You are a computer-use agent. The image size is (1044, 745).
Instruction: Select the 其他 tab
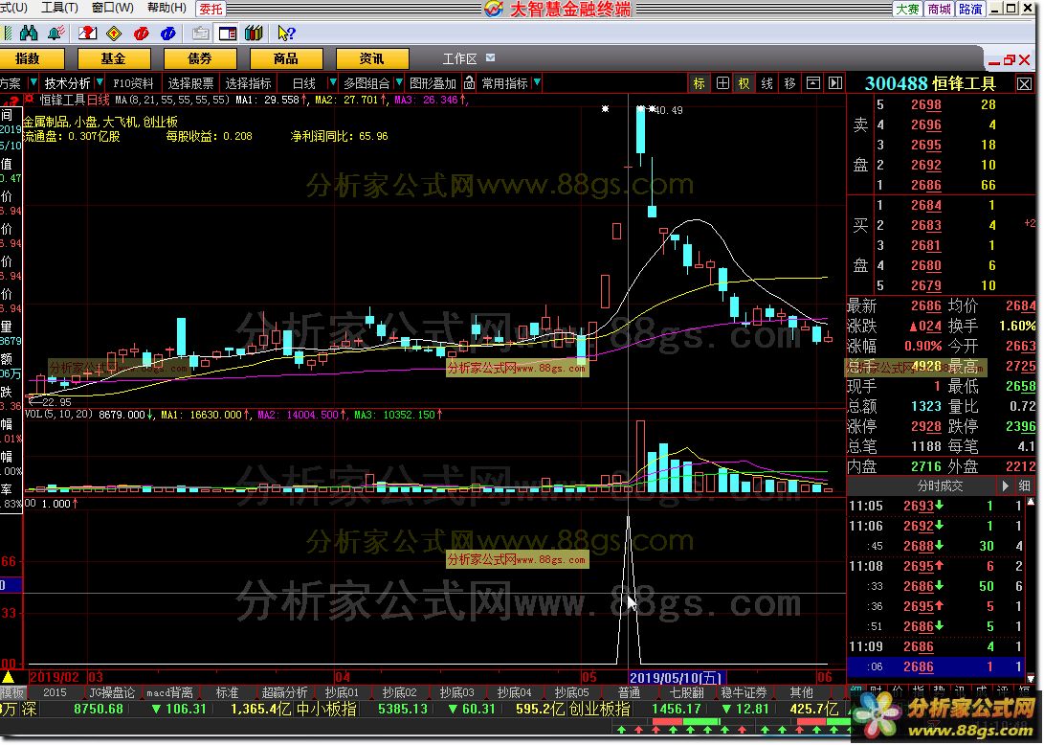coord(802,692)
